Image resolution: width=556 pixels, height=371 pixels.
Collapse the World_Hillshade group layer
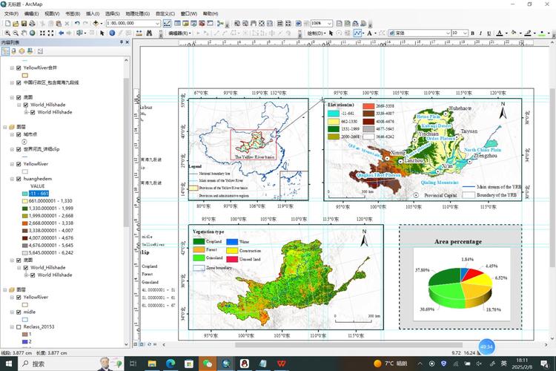(19, 105)
